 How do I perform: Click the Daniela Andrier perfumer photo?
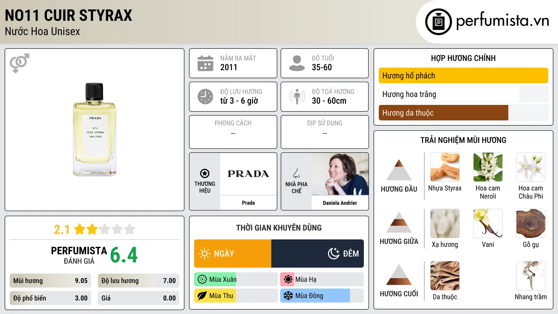click(x=340, y=174)
